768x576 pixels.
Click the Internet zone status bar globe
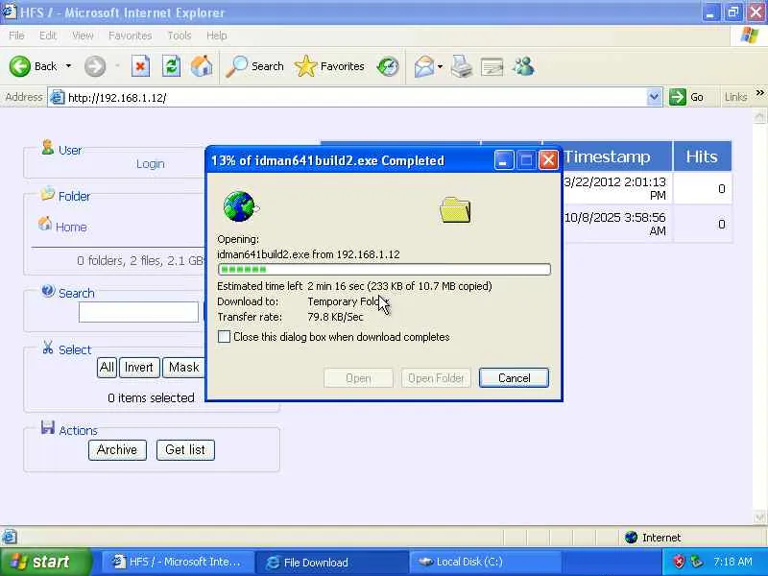point(632,538)
